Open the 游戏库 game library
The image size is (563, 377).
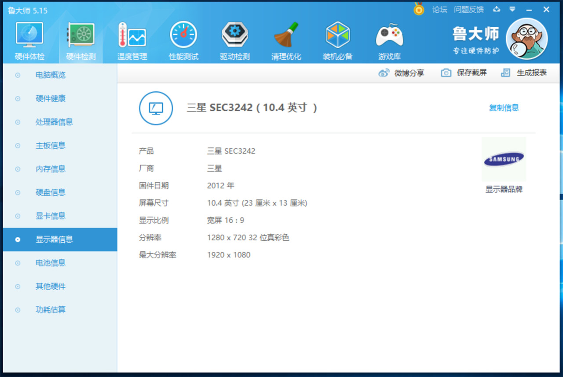[389, 41]
